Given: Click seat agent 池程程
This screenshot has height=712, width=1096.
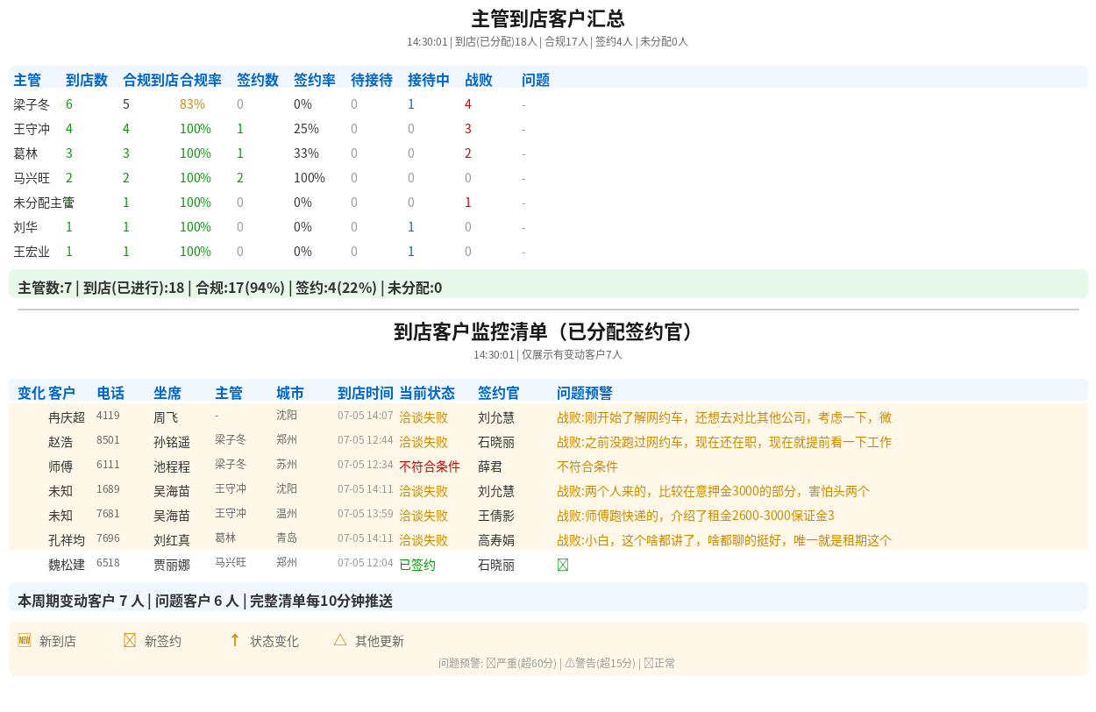Looking at the screenshot, I should pos(172,466).
